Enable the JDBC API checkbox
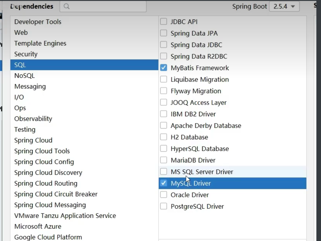 click(x=163, y=22)
